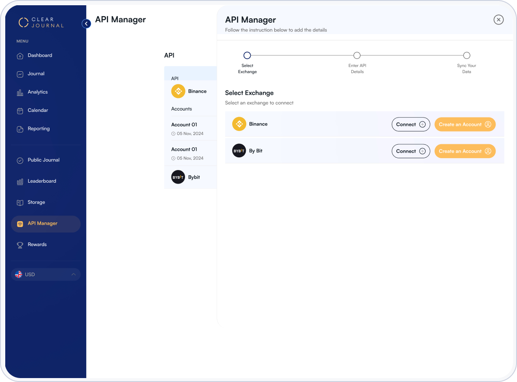Select the Public Journal menu item
The width and height of the screenshot is (517, 382).
pyautogui.click(x=43, y=160)
